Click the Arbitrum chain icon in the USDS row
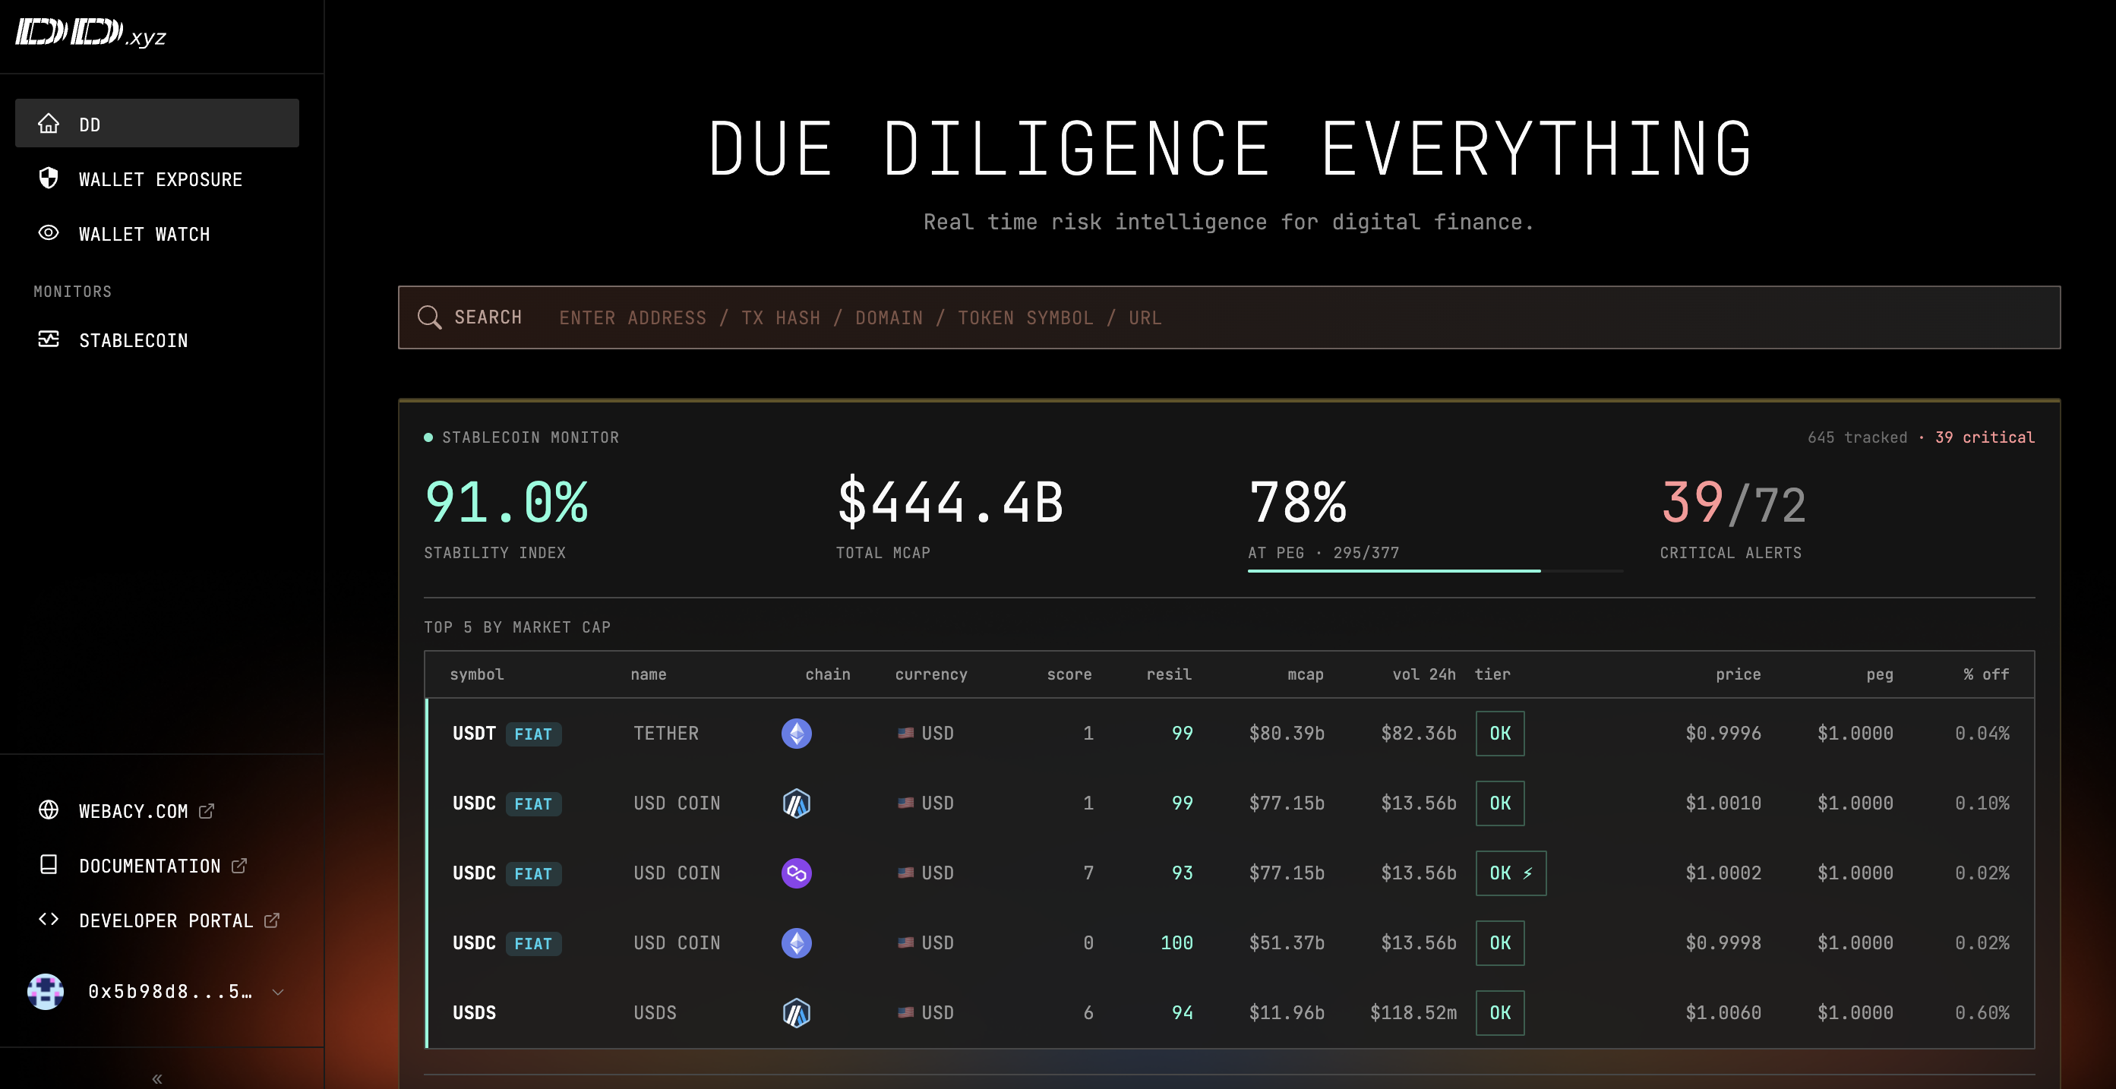 click(796, 1012)
